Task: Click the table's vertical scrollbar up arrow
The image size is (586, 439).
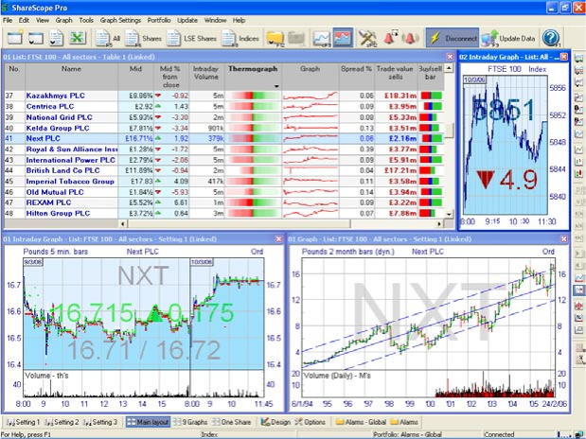Action: (x=449, y=68)
